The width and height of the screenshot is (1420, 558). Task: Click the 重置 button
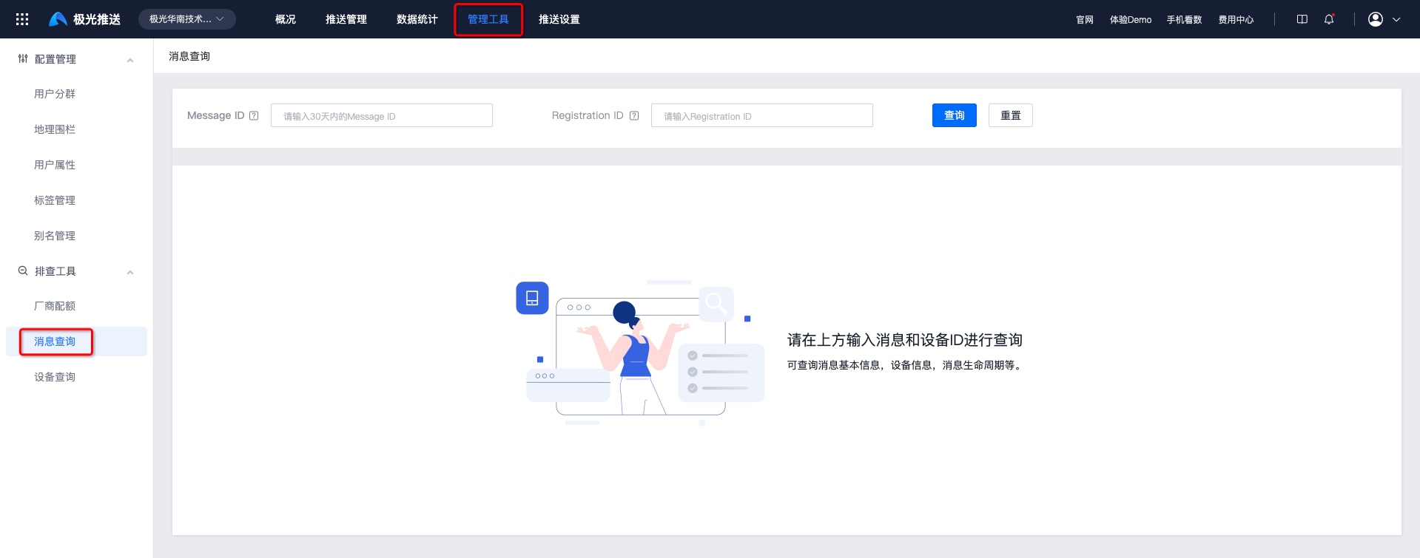pos(1011,115)
